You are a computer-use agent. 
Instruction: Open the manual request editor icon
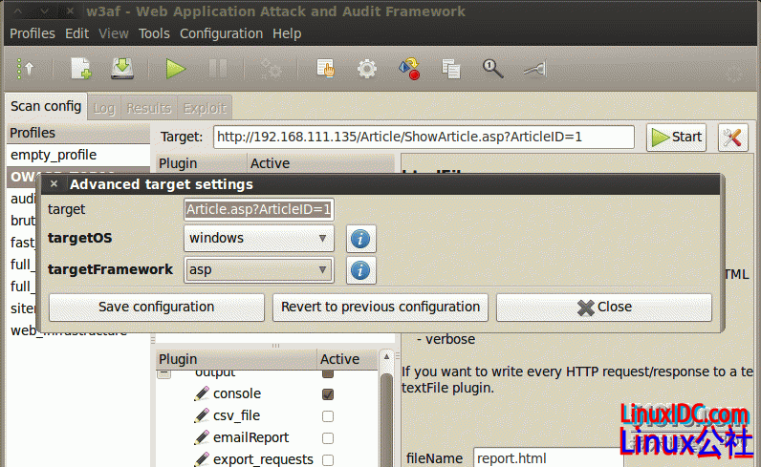(326, 69)
